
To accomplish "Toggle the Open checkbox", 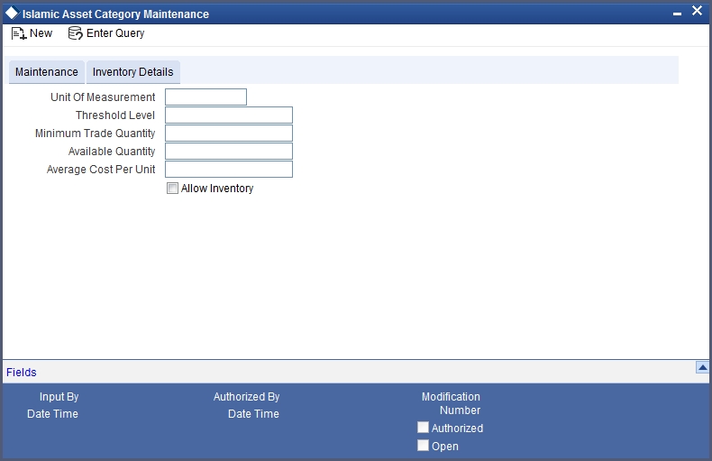I will (x=424, y=445).
